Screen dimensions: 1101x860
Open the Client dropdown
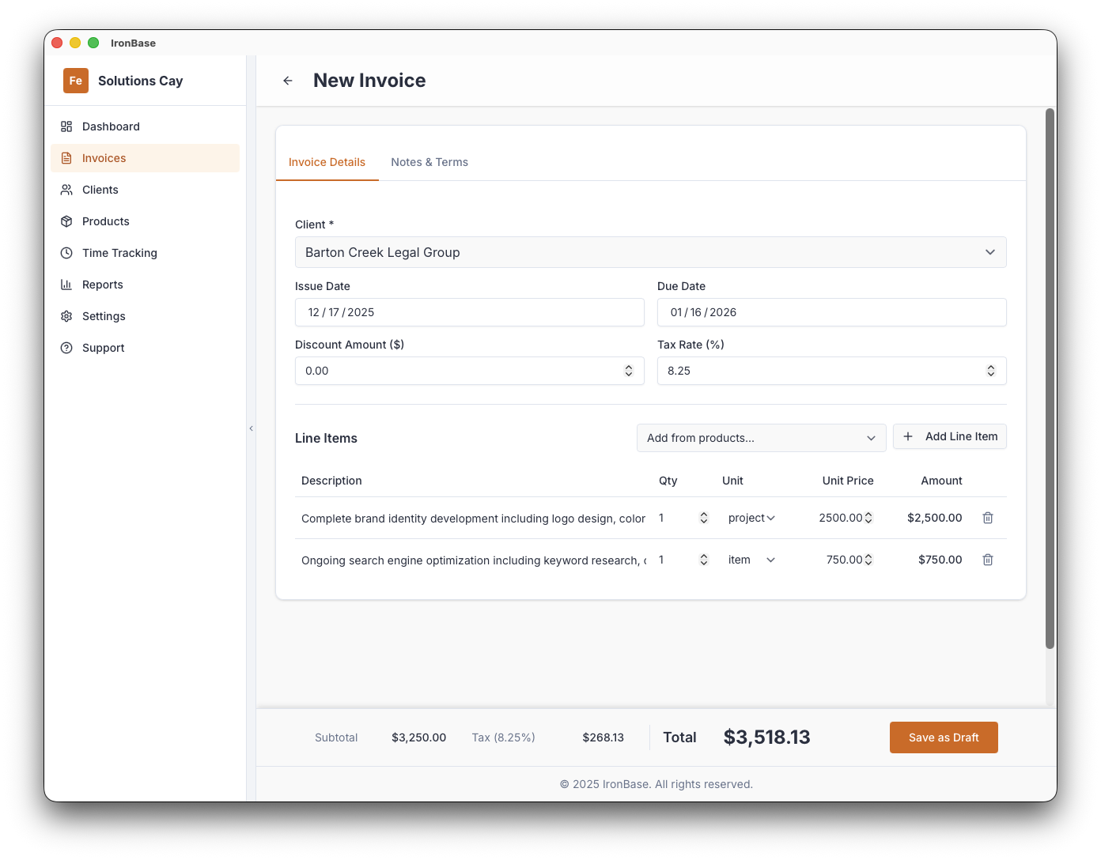point(650,252)
